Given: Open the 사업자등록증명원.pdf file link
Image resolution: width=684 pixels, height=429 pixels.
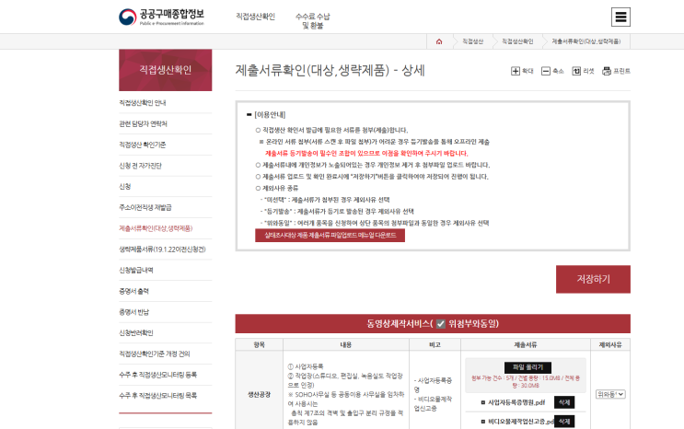Looking at the screenshot, I should click(x=516, y=402).
